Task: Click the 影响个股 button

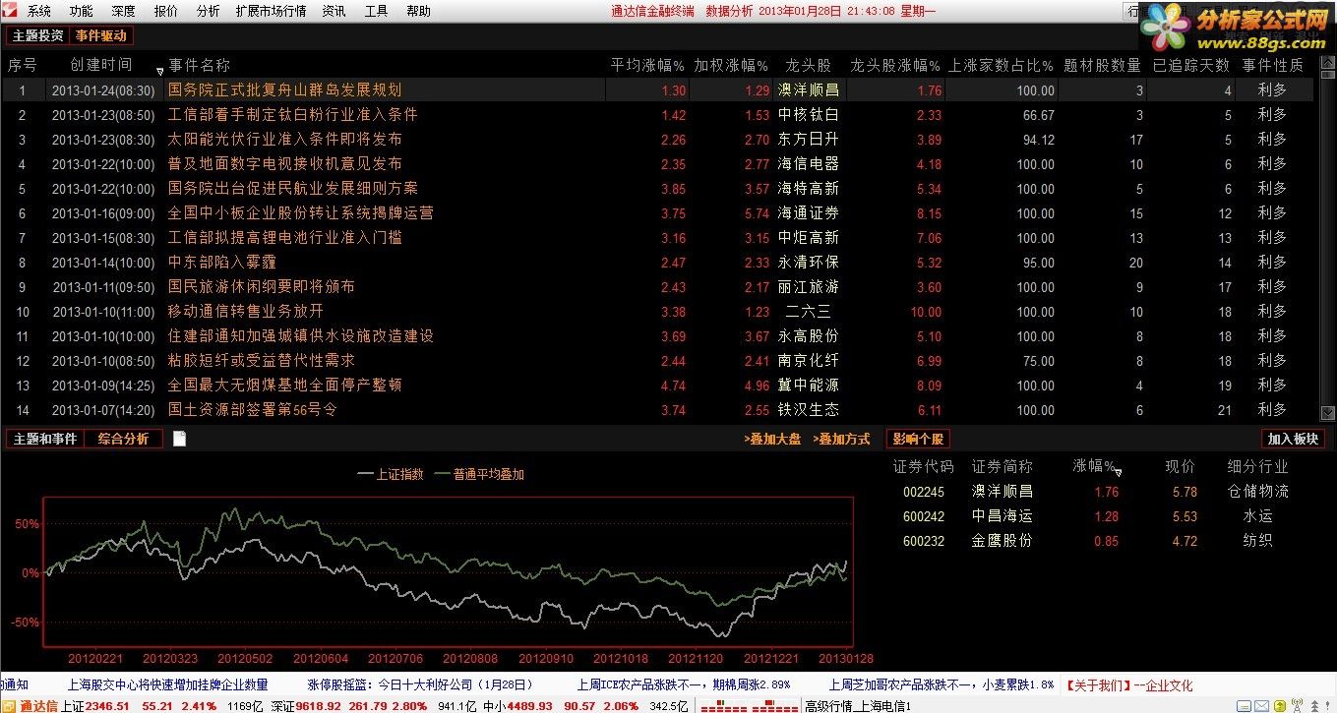Action: (x=918, y=439)
